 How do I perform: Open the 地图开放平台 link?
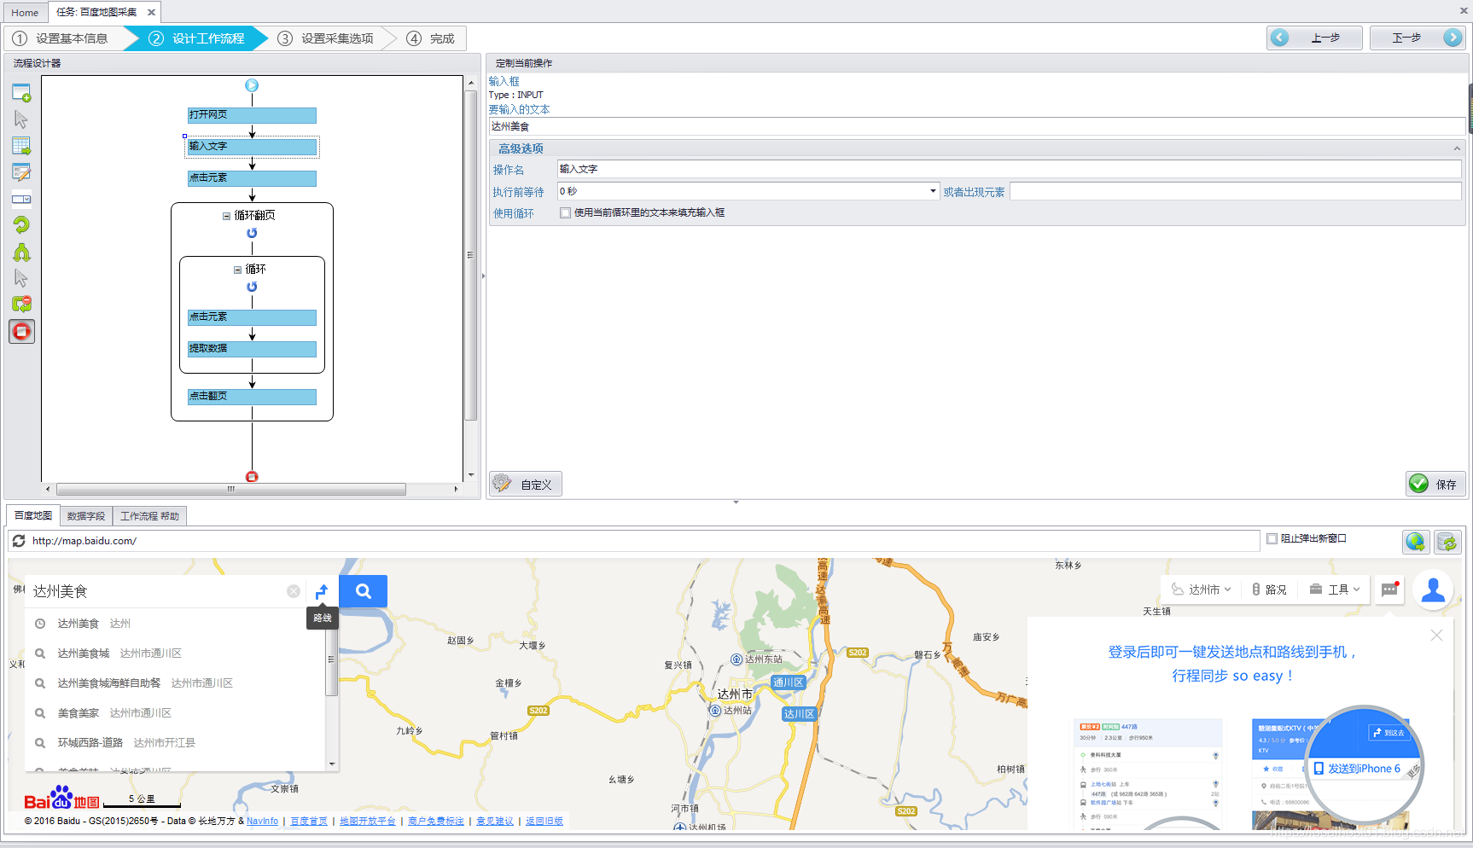coord(368,822)
